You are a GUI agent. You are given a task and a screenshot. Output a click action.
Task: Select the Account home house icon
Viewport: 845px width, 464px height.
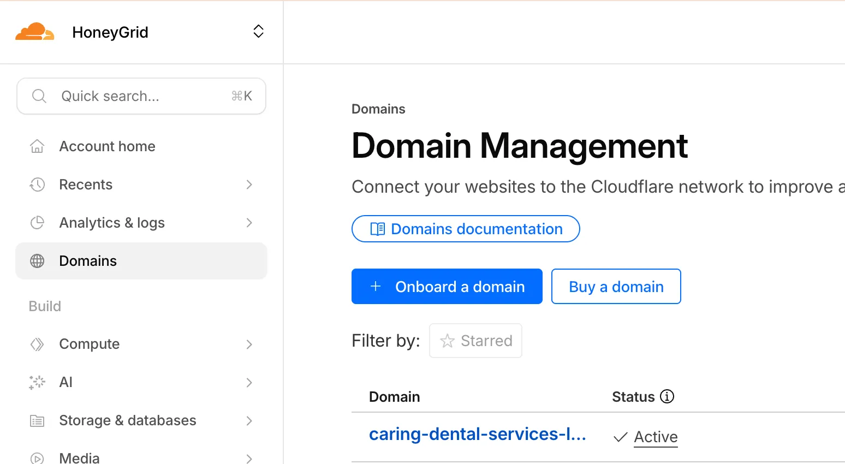[37, 146]
